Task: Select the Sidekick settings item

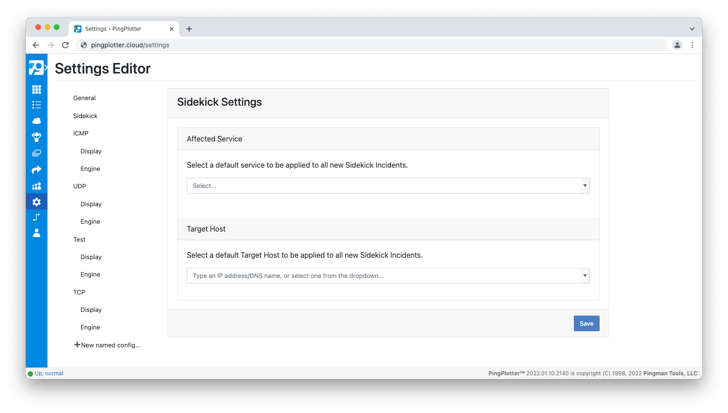Action: (85, 116)
